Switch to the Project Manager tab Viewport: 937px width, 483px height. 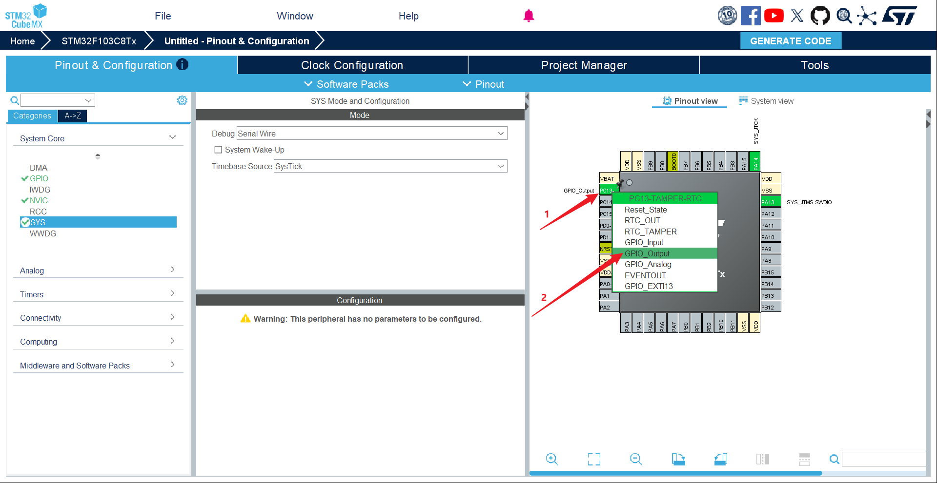[x=584, y=65]
